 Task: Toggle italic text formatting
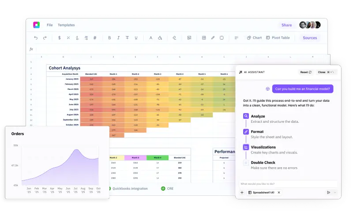click(118, 38)
